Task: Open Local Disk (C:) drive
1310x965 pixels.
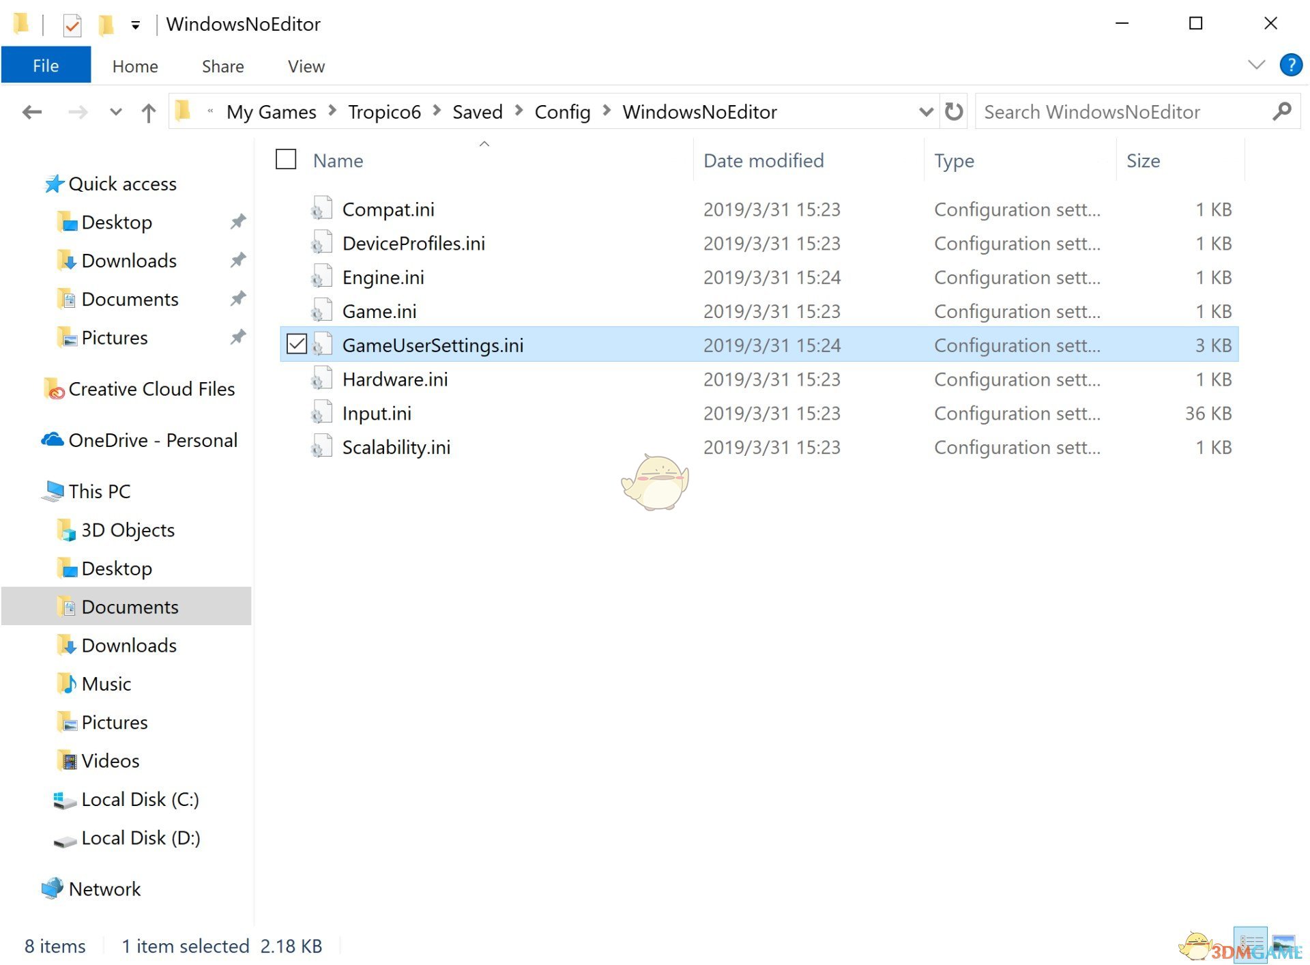Action: pos(140,800)
